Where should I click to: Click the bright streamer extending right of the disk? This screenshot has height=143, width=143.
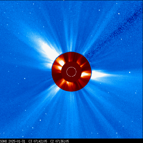(x=101, y=75)
